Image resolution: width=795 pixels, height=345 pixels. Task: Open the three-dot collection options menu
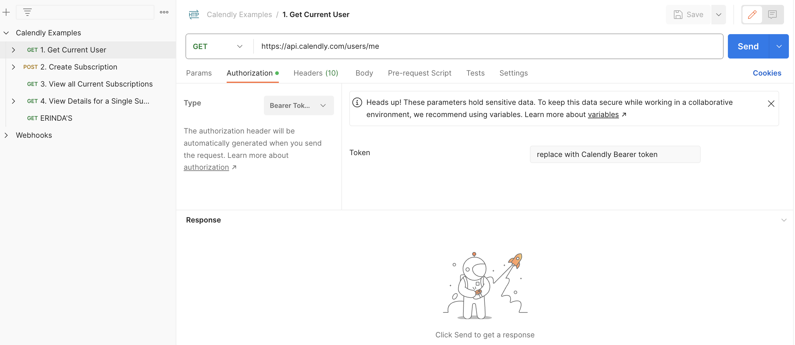164,12
